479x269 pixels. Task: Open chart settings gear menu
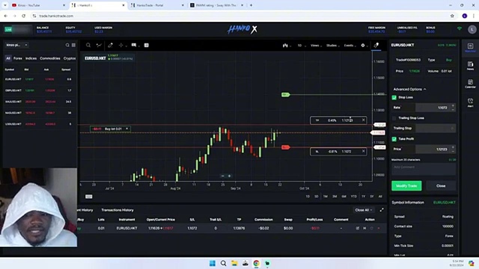point(363,46)
